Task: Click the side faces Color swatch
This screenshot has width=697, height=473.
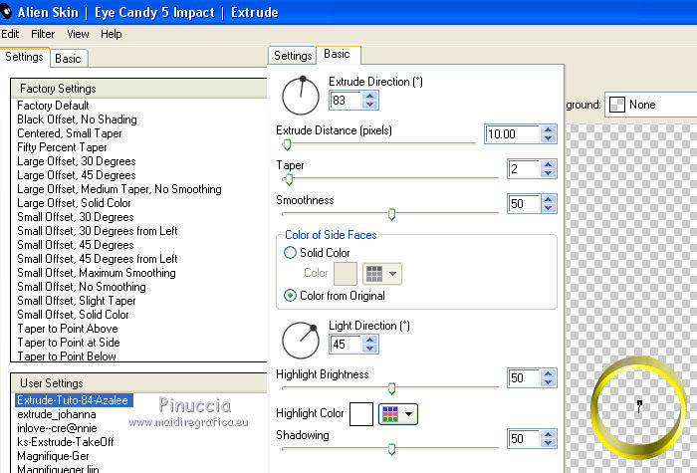Action: (x=346, y=274)
